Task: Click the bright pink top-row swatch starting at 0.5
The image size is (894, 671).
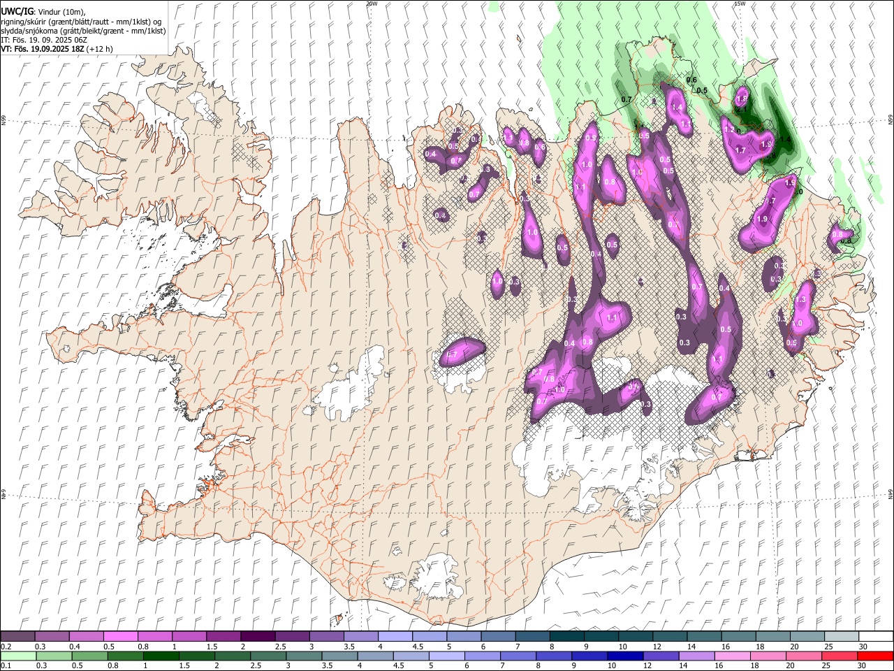Action: [x=121, y=636]
